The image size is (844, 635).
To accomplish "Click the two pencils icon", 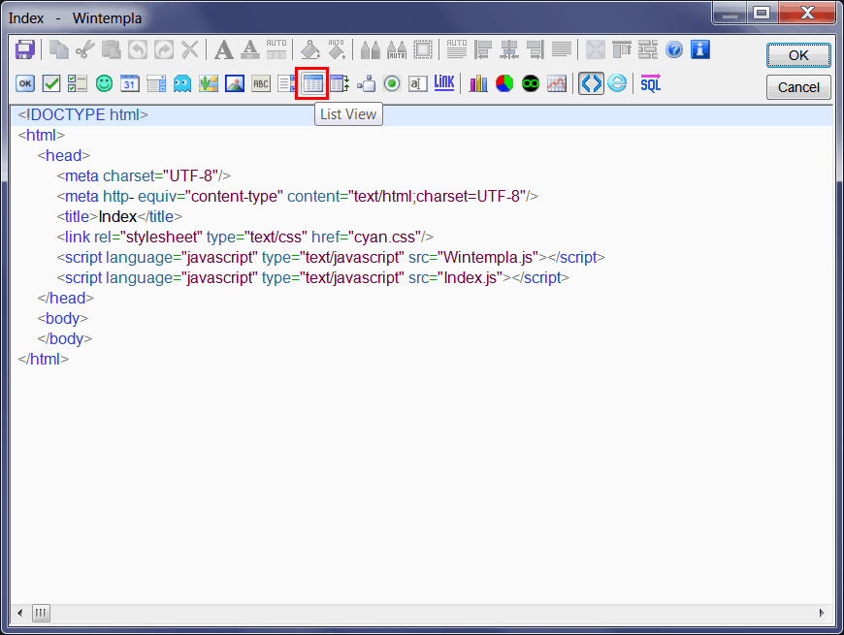I will click(x=371, y=50).
